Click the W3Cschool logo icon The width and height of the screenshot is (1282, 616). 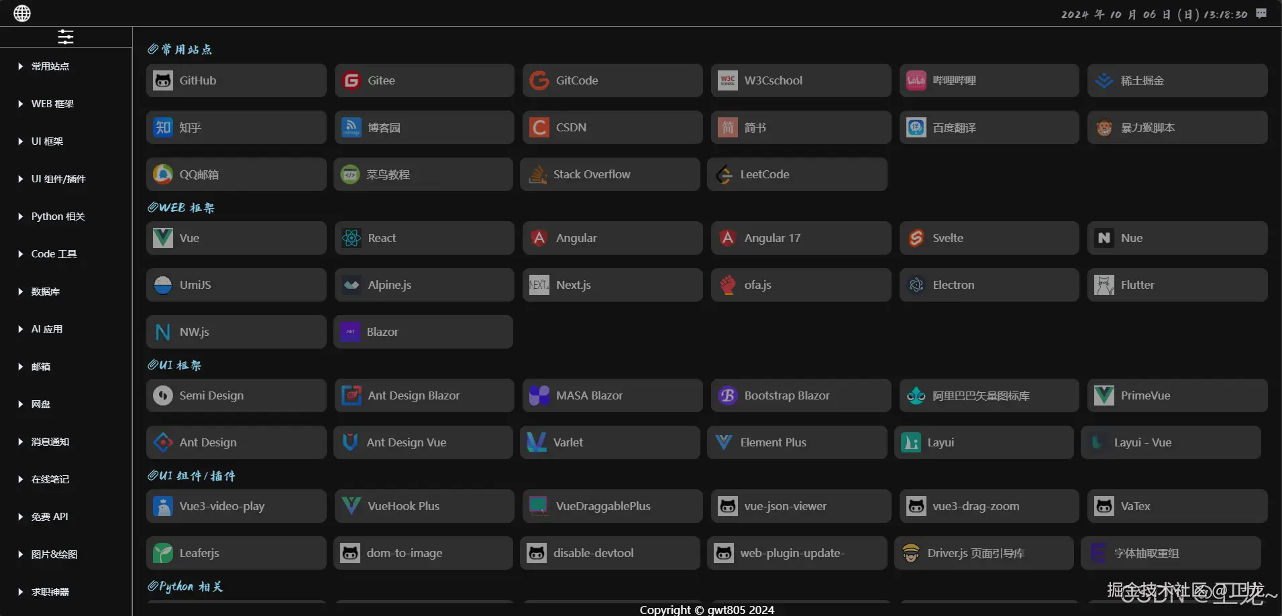click(x=728, y=80)
